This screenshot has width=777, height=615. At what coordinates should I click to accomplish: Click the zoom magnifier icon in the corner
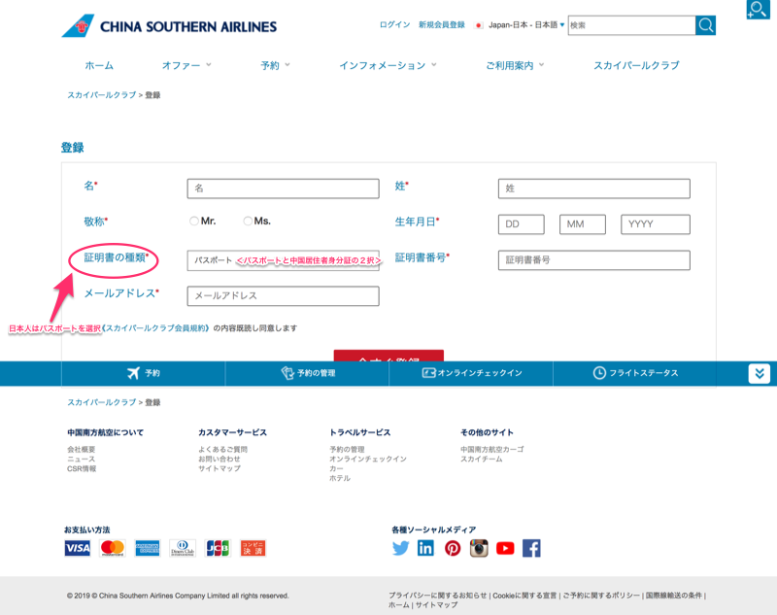coord(758,10)
